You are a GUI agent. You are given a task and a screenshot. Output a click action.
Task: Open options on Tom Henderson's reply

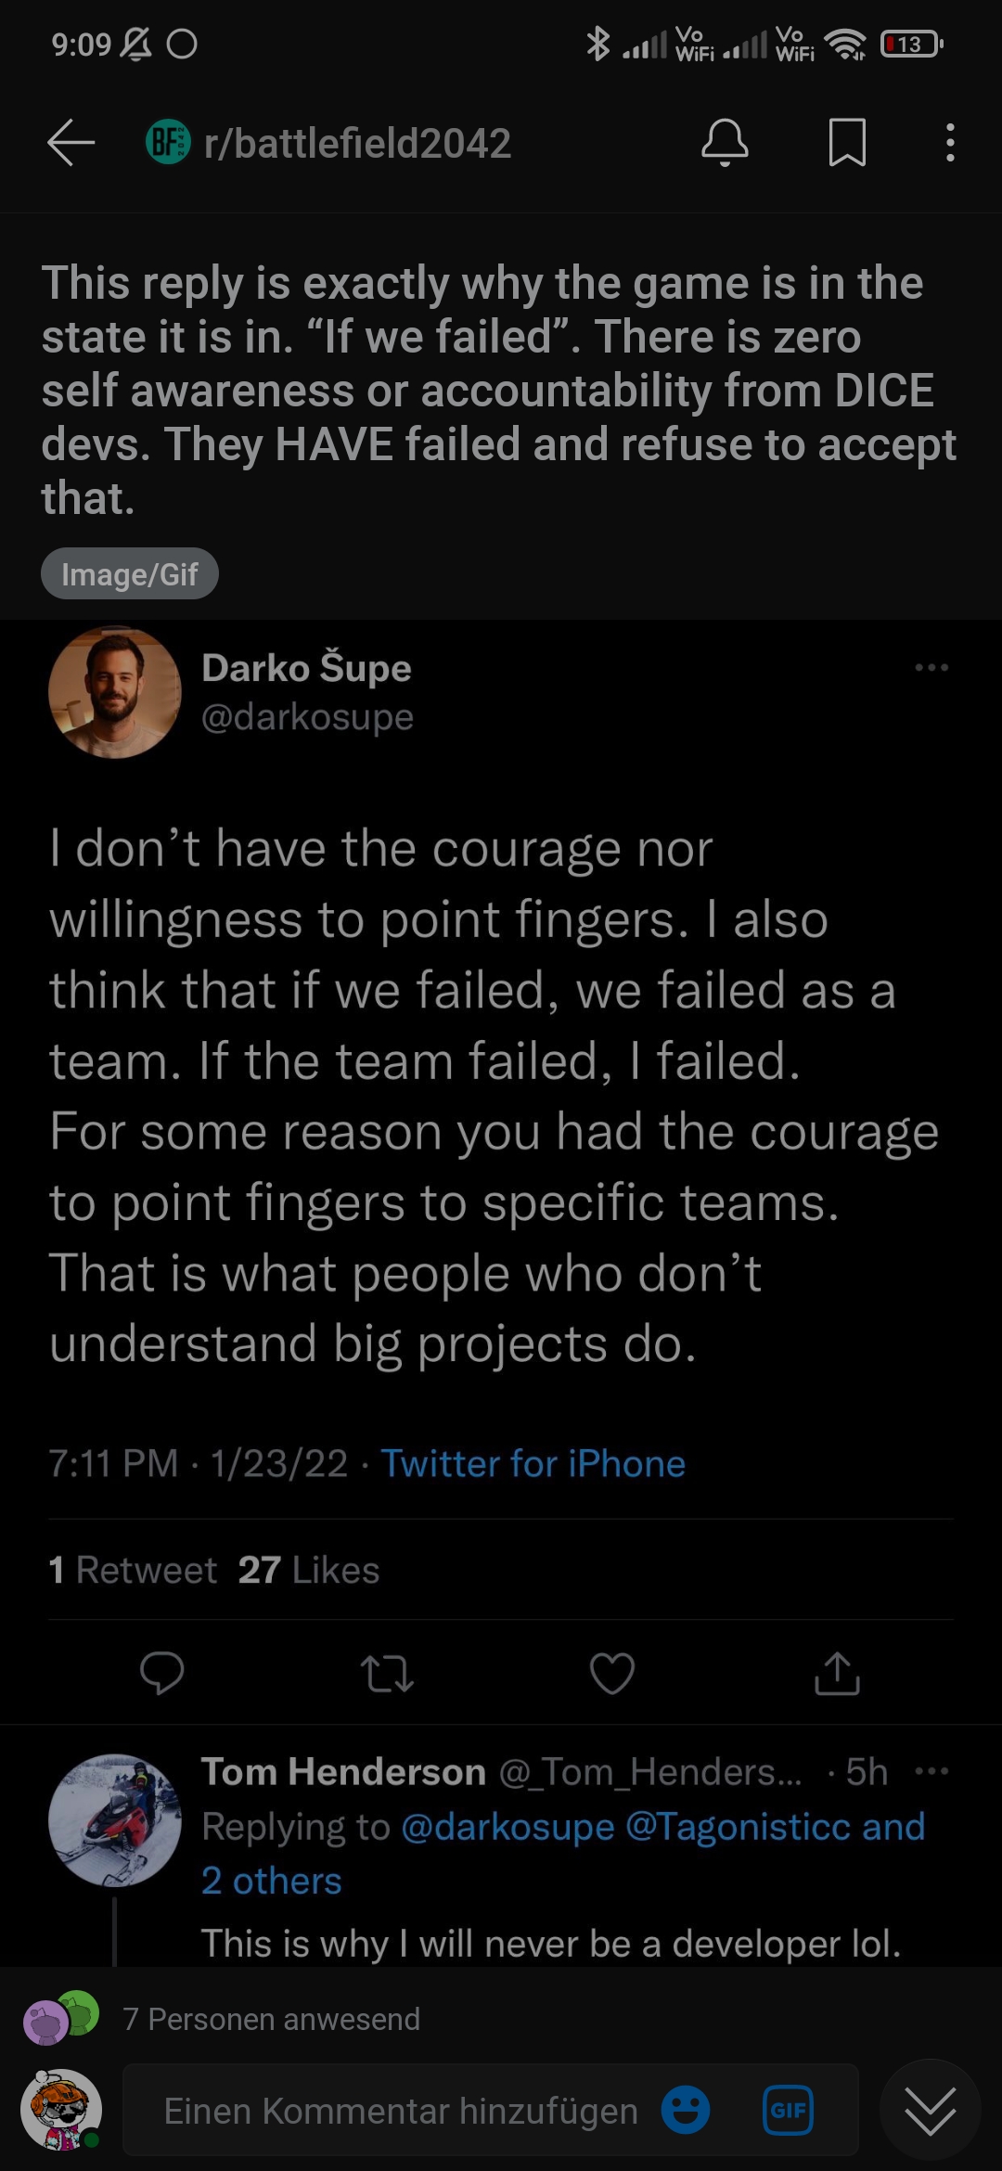pyautogui.click(x=931, y=1771)
